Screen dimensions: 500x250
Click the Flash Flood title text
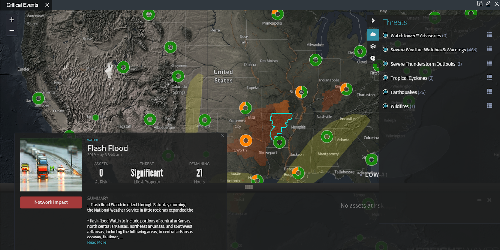pyautogui.click(x=107, y=148)
